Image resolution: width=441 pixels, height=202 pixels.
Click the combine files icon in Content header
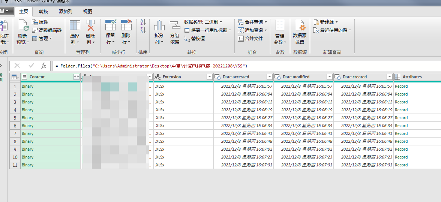pyautogui.click(x=76, y=77)
